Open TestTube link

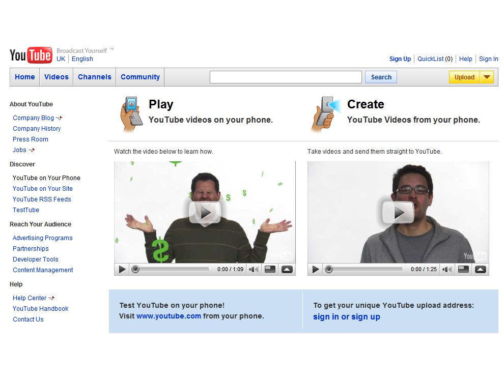pyautogui.click(x=26, y=210)
